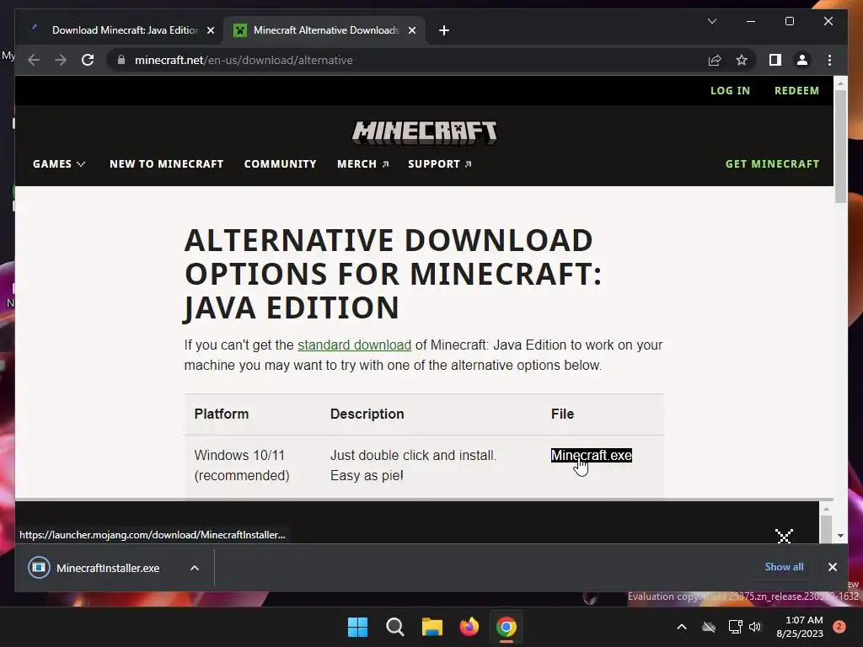863x647 pixels.
Task: Close the Download Minecraft: Java Edition tab
Action: tap(210, 30)
